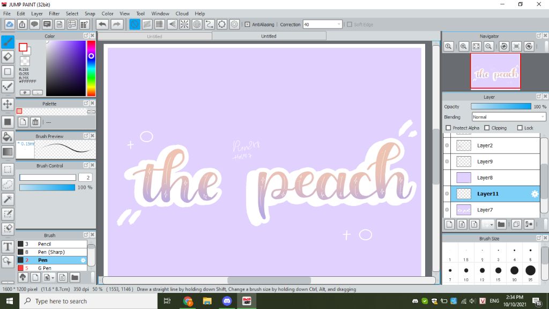Add a new layer in the Layer panel
549x309 pixels.
450,224
